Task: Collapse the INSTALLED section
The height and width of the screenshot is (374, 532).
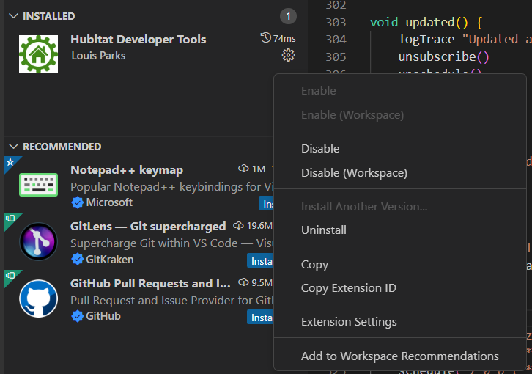Action: click(x=14, y=16)
